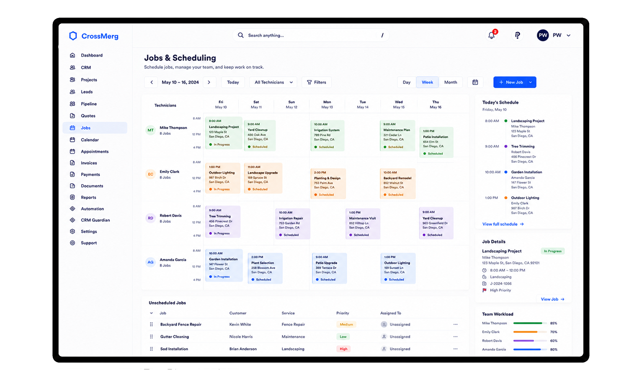The height and width of the screenshot is (382, 642).
Task: Expand the user account menu chevron
Action: (x=568, y=36)
